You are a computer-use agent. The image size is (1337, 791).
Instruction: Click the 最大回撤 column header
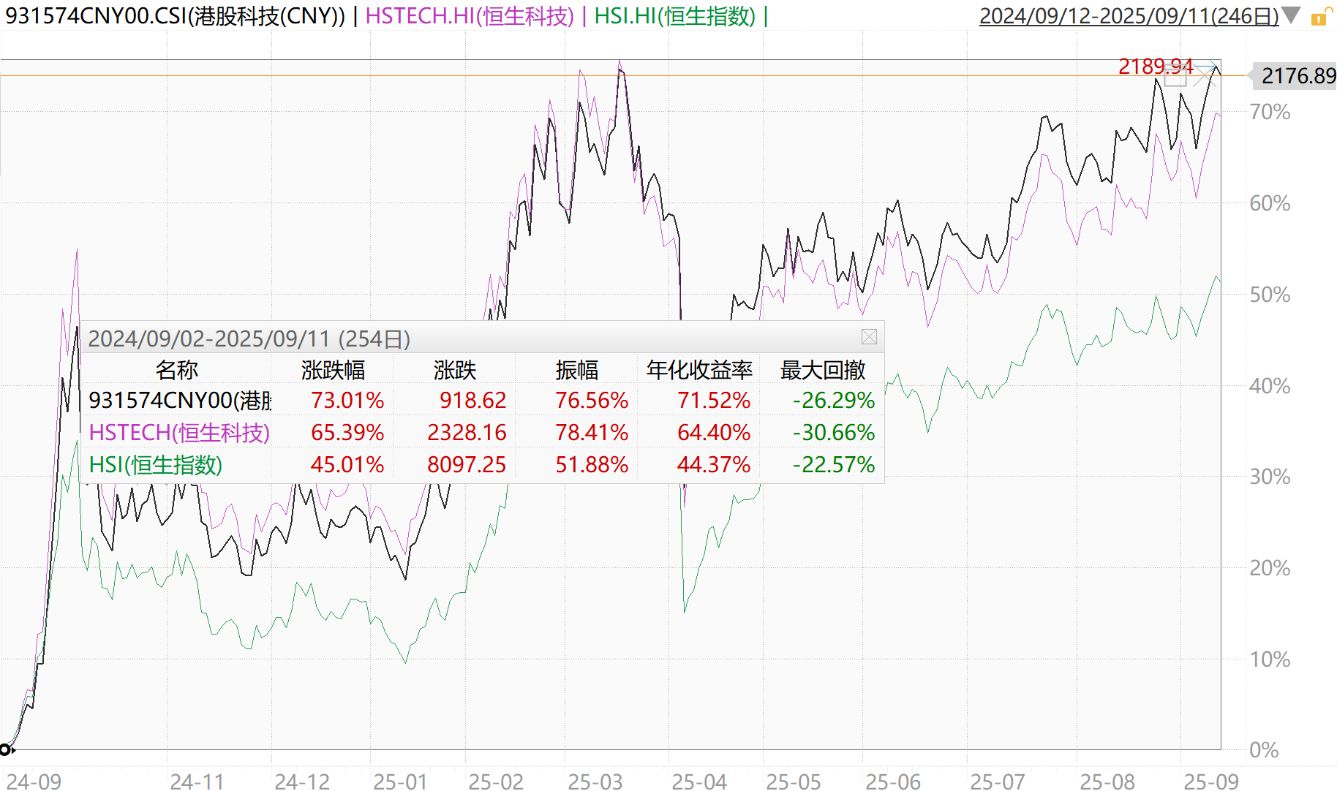[x=823, y=370]
